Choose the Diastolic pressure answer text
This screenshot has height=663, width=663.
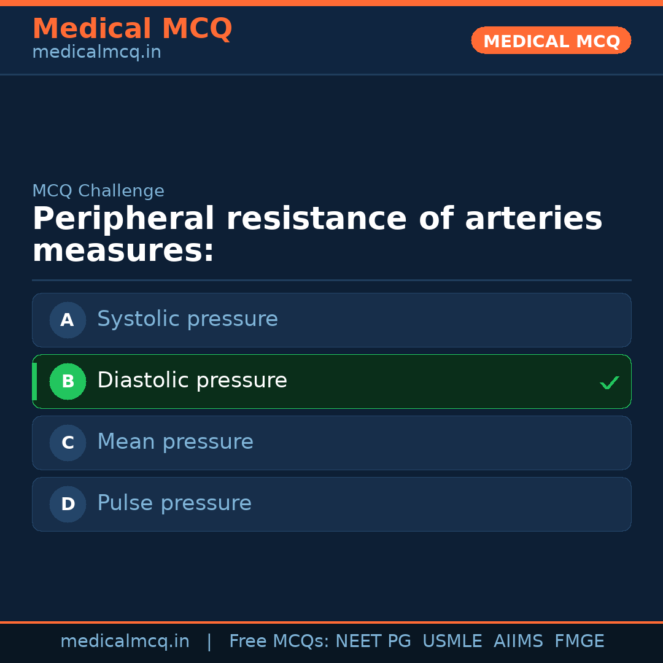tap(192, 381)
